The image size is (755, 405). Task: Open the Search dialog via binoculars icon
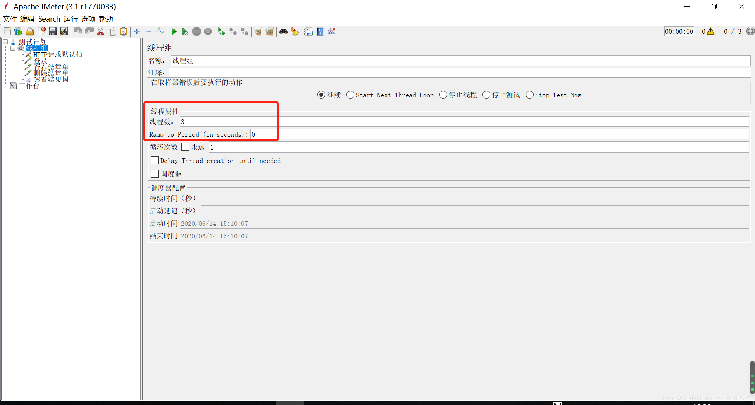(x=284, y=31)
